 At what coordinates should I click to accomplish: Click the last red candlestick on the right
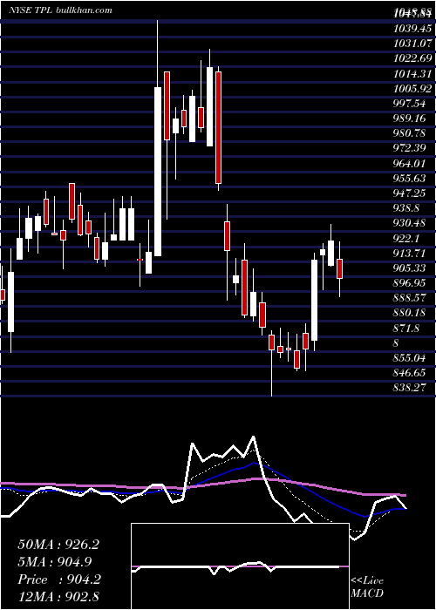pyautogui.click(x=339, y=268)
